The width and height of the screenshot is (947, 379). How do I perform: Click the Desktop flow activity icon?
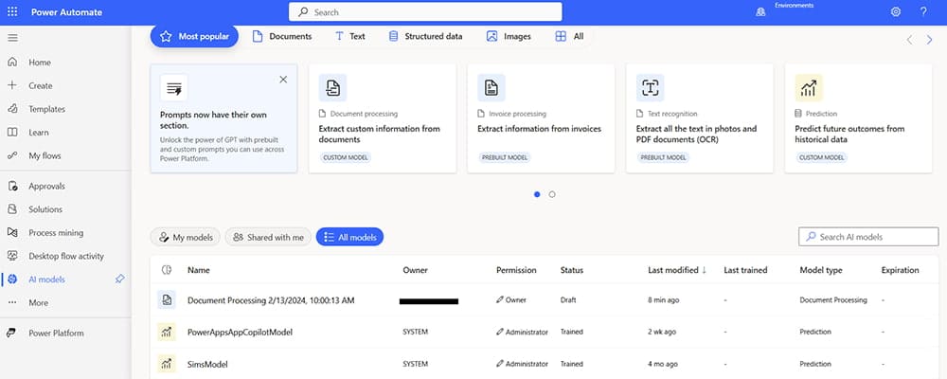pyautogui.click(x=12, y=256)
